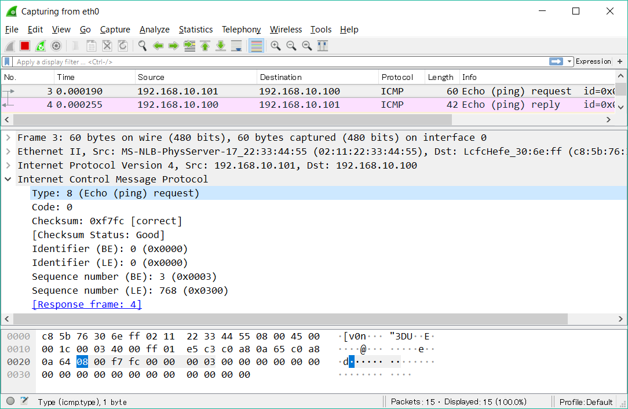This screenshot has height=409, width=628.
Task: Open the Telephony menu
Action: click(x=241, y=29)
